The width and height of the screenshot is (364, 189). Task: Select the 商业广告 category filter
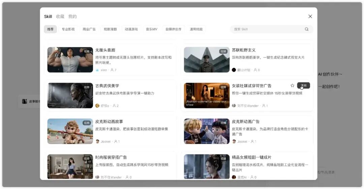[89, 29]
